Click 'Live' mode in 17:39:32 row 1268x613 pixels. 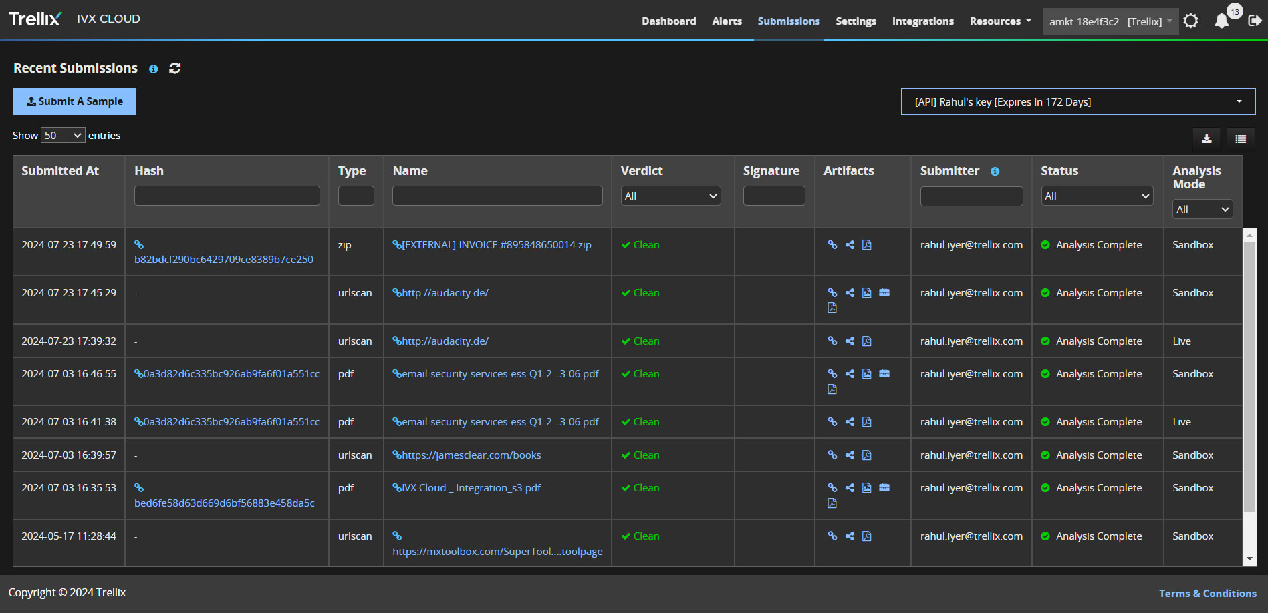[1182, 341]
